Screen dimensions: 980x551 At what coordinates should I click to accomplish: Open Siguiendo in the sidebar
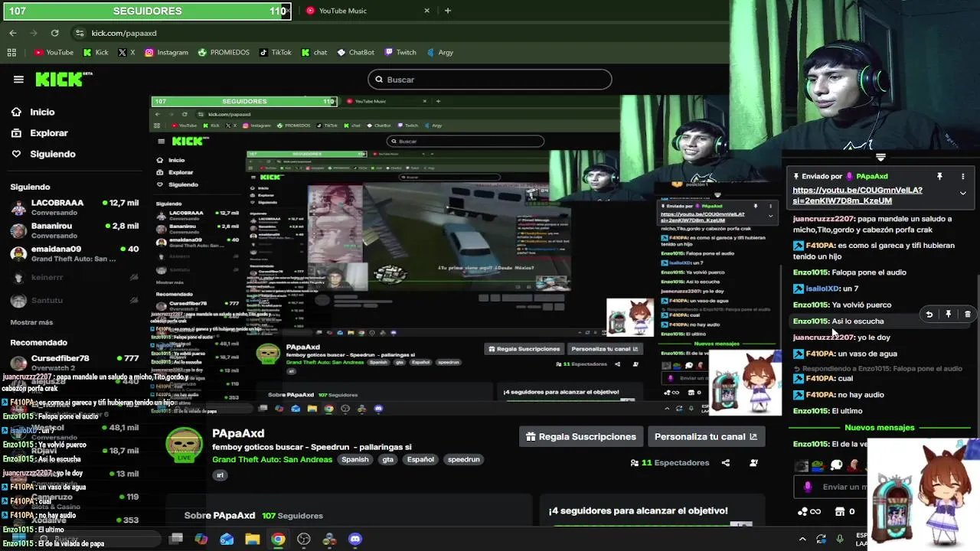[43, 154]
